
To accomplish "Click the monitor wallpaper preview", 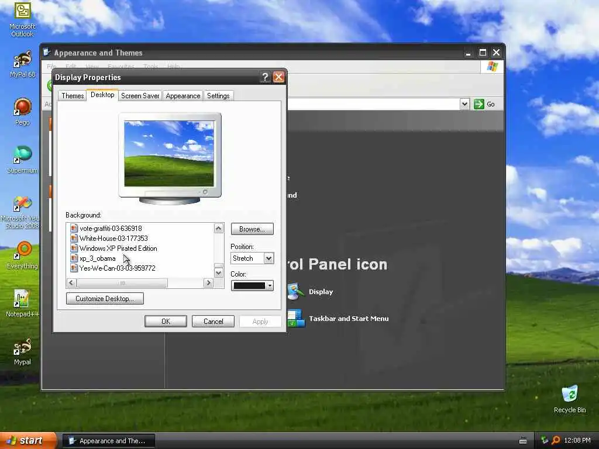I will tap(169, 154).
